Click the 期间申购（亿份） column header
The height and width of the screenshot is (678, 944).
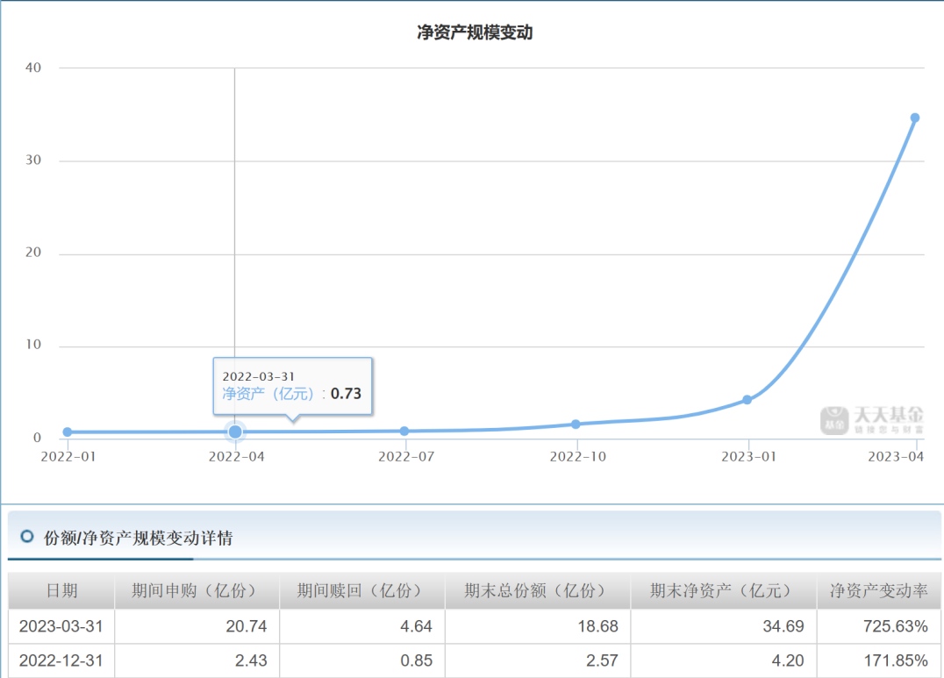coord(197,590)
